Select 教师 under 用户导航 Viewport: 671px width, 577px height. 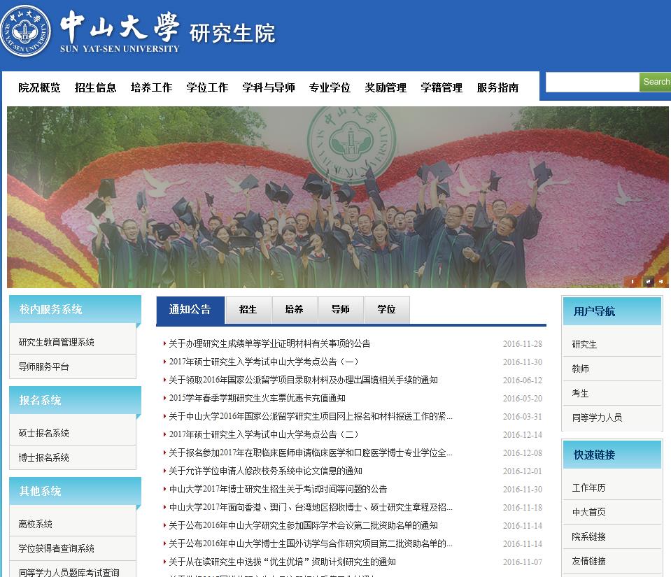tap(580, 369)
